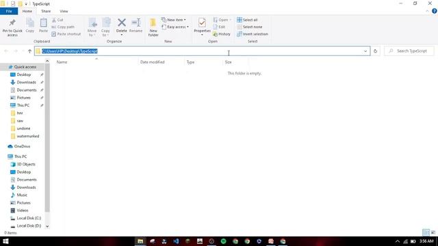Click Select none
438x246 pixels.
click(250, 27)
